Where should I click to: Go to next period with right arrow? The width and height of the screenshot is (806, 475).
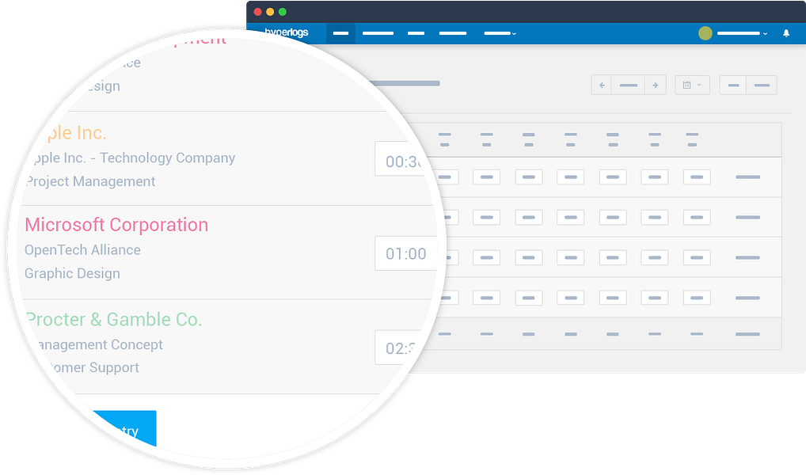coord(655,85)
